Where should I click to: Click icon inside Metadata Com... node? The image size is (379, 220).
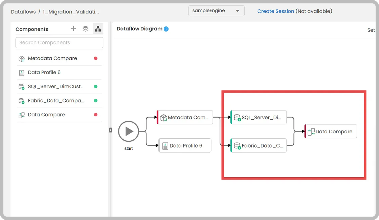coord(164,118)
